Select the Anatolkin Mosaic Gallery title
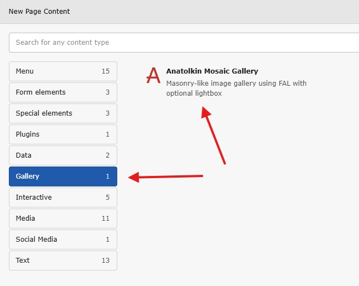 (x=212, y=71)
